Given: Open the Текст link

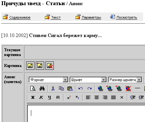Looking at the screenshot, I should [x=56, y=17].
